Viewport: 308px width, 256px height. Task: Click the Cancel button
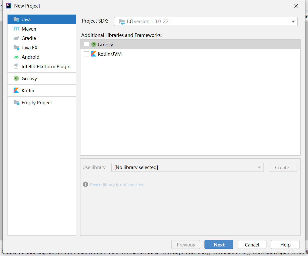(252, 245)
